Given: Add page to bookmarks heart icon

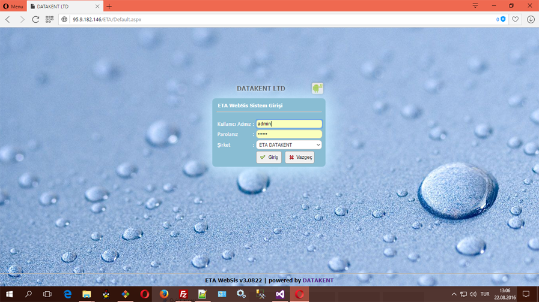Looking at the screenshot, I should (x=516, y=20).
